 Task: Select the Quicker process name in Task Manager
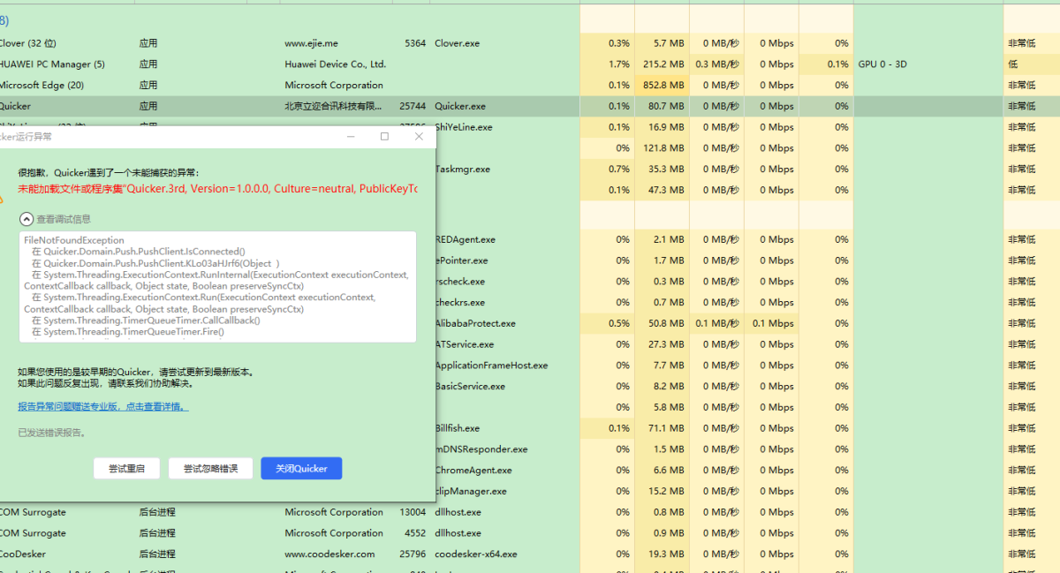tap(15, 106)
